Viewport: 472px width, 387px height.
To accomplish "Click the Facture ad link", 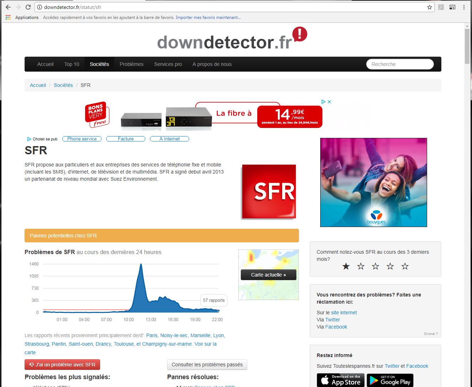I will point(126,139).
